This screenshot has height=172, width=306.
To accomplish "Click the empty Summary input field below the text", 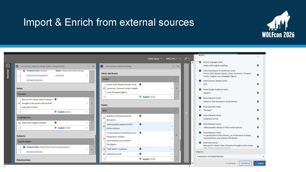I will 37,112.
